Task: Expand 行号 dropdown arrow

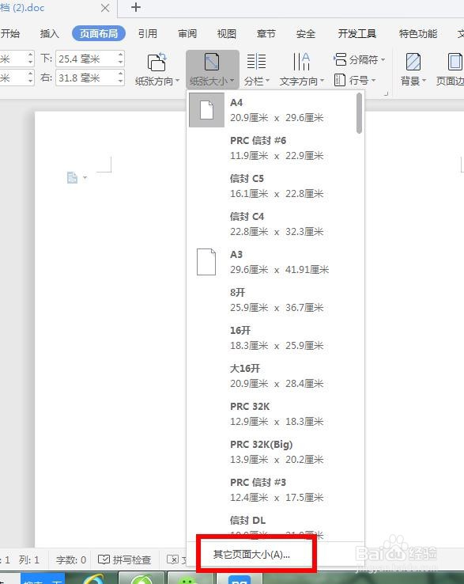Action: coord(373,80)
